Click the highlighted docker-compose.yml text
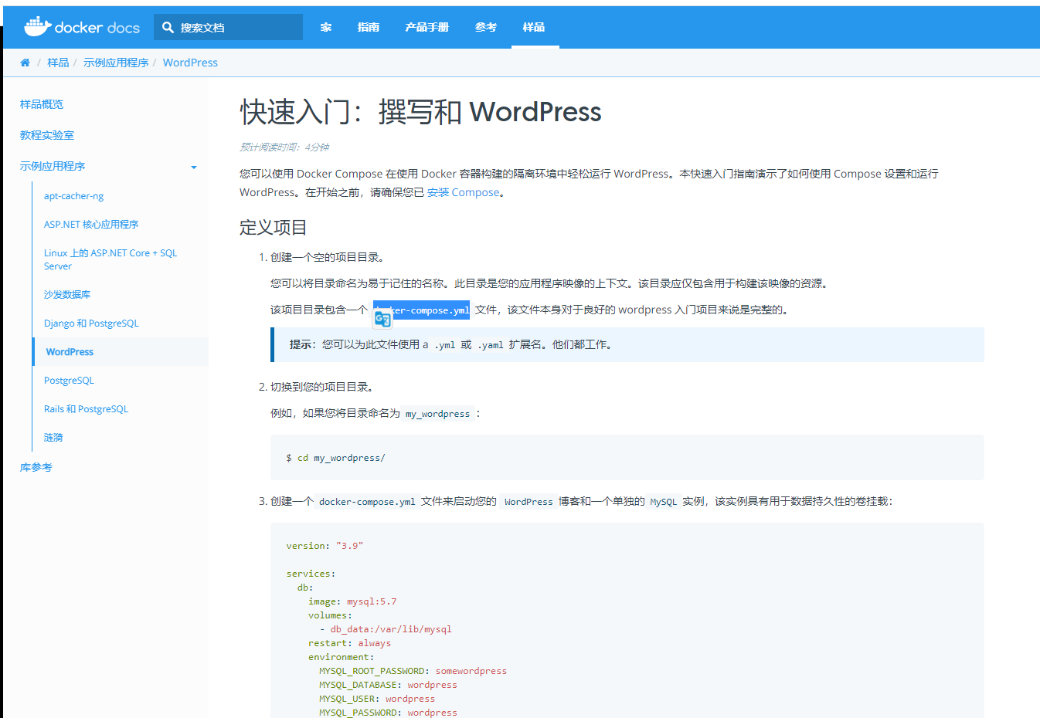The height and width of the screenshot is (718, 1040). (421, 310)
